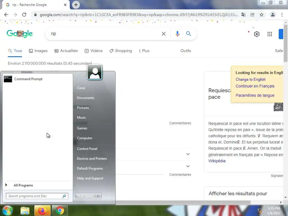Switch to the Shopping tab

121,51
